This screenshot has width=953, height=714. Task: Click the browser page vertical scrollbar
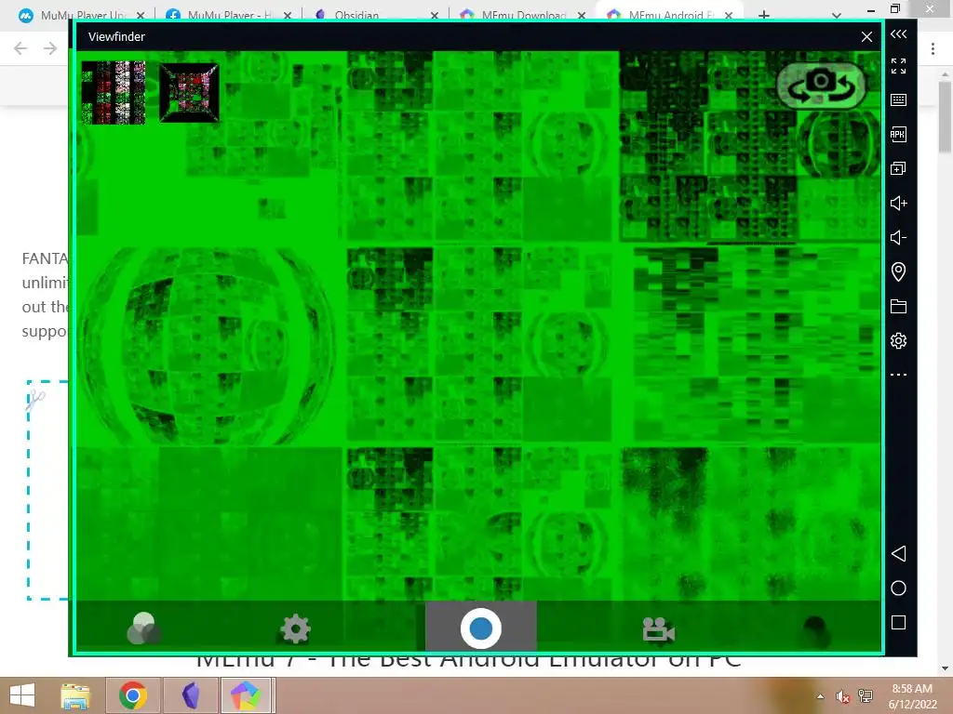click(x=945, y=117)
